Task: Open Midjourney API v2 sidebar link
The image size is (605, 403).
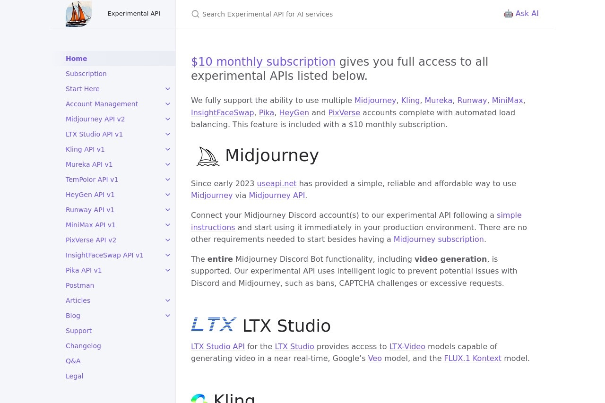Action: tap(95, 119)
